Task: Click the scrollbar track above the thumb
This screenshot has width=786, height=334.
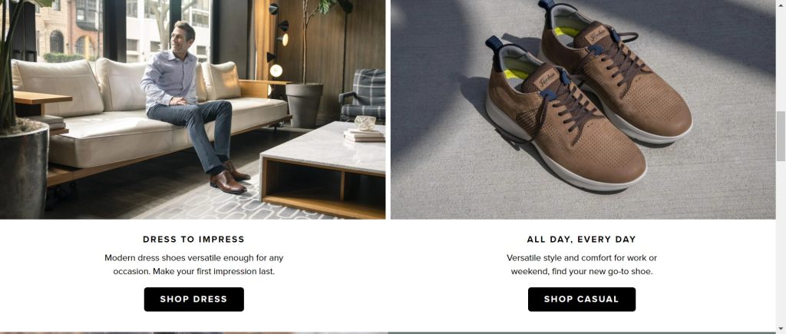Action: [x=781, y=55]
